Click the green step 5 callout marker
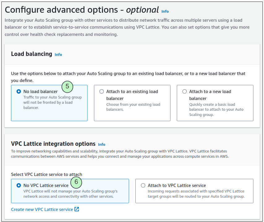The width and height of the screenshot is (264, 222). tap(67, 87)
